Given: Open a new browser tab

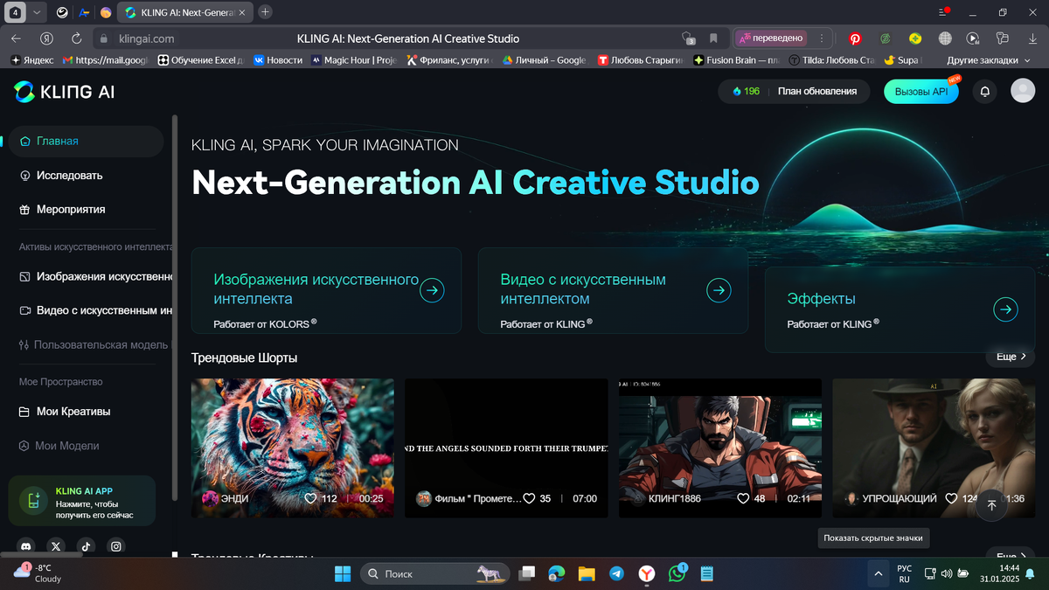Looking at the screenshot, I should click(x=266, y=12).
